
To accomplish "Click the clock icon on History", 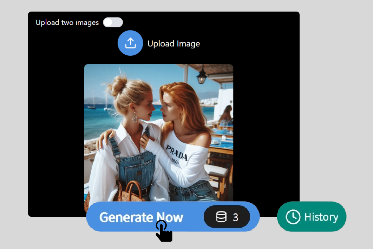I will (293, 217).
